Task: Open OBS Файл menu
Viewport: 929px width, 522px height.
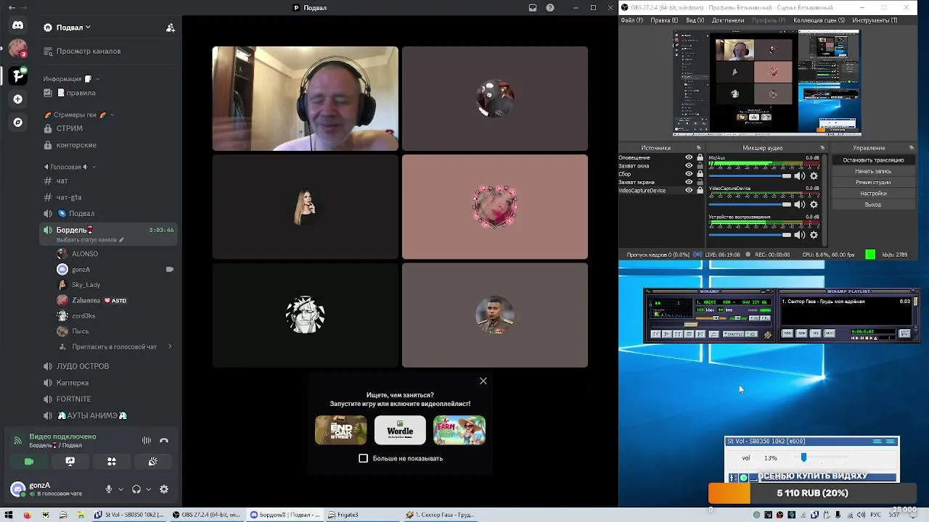Action: click(631, 20)
